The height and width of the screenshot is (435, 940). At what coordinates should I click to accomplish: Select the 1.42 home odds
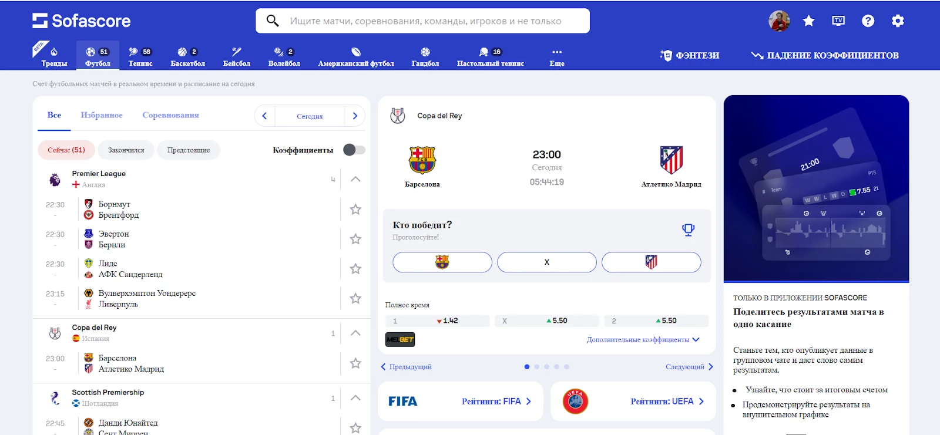pyautogui.click(x=437, y=321)
